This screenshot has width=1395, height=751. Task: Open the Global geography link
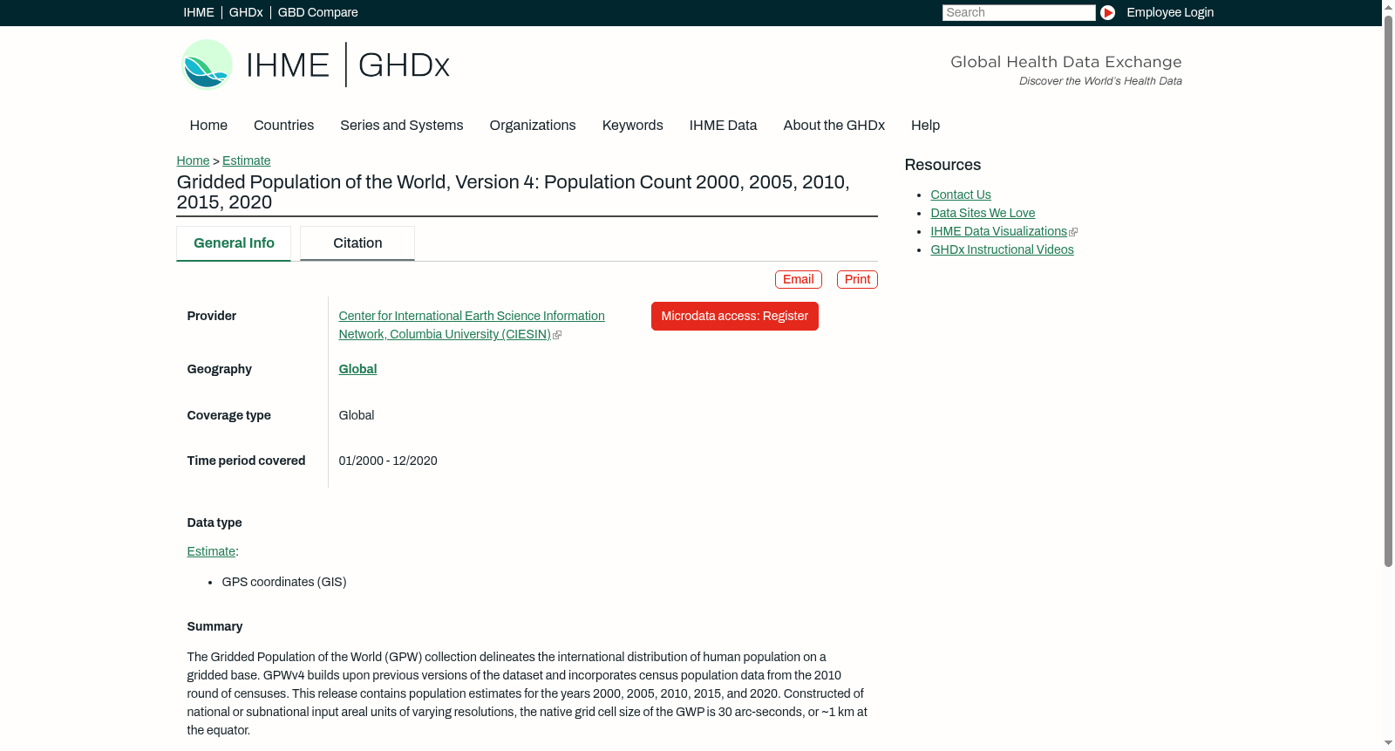(357, 369)
